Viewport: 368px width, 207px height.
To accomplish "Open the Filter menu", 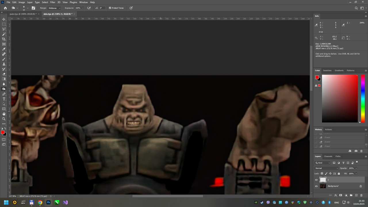I will [x=53, y=2].
